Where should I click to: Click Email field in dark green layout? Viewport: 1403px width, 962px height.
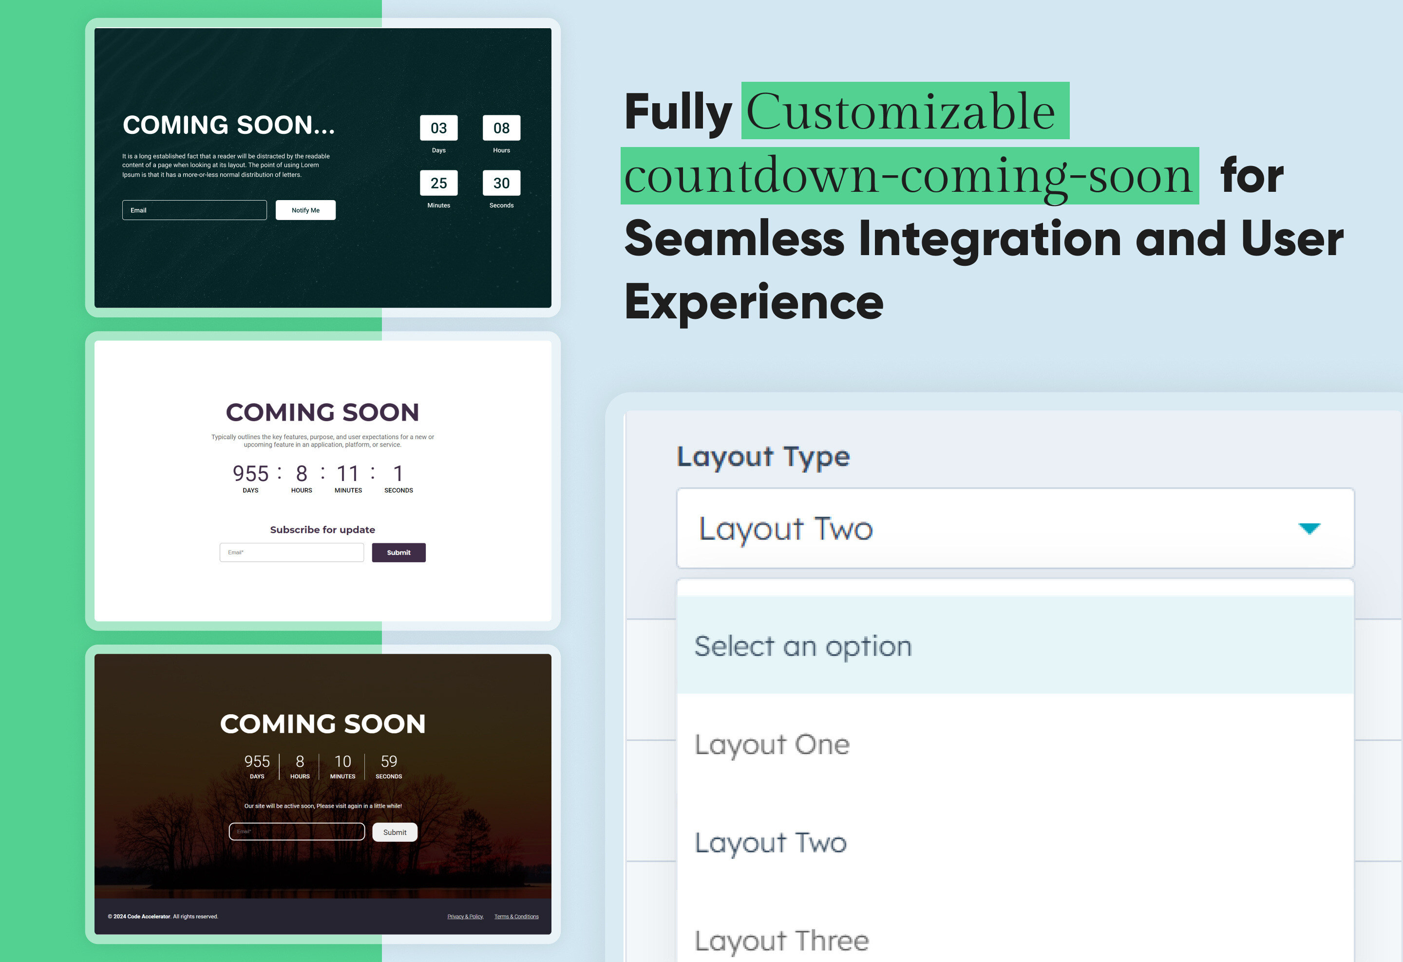pos(194,210)
